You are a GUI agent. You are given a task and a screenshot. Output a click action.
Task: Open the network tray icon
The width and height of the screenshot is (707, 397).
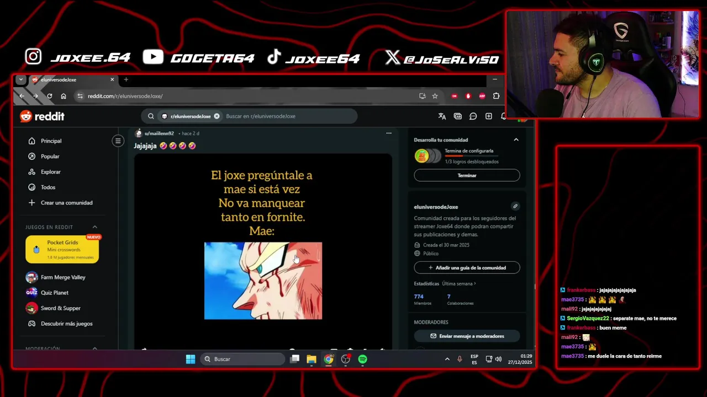[489, 359]
